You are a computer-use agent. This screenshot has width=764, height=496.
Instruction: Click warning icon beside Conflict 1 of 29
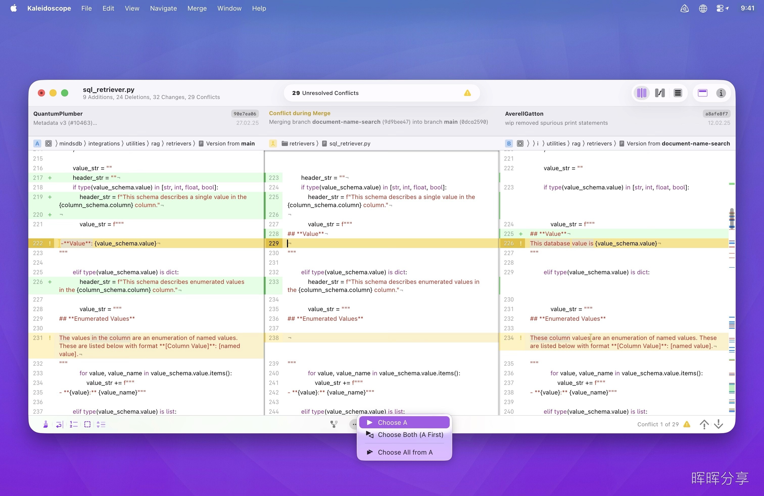[687, 424]
